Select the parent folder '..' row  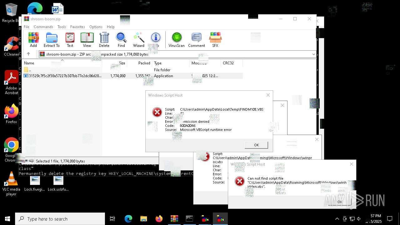[x=132, y=70]
